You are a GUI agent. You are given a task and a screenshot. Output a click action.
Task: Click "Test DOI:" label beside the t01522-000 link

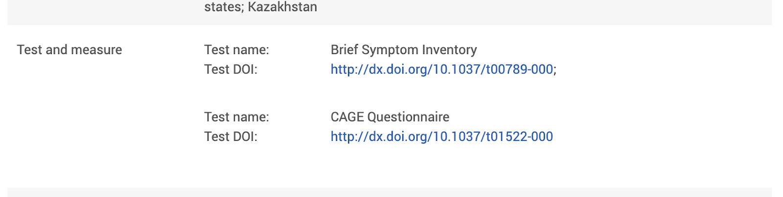tap(230, 137)
